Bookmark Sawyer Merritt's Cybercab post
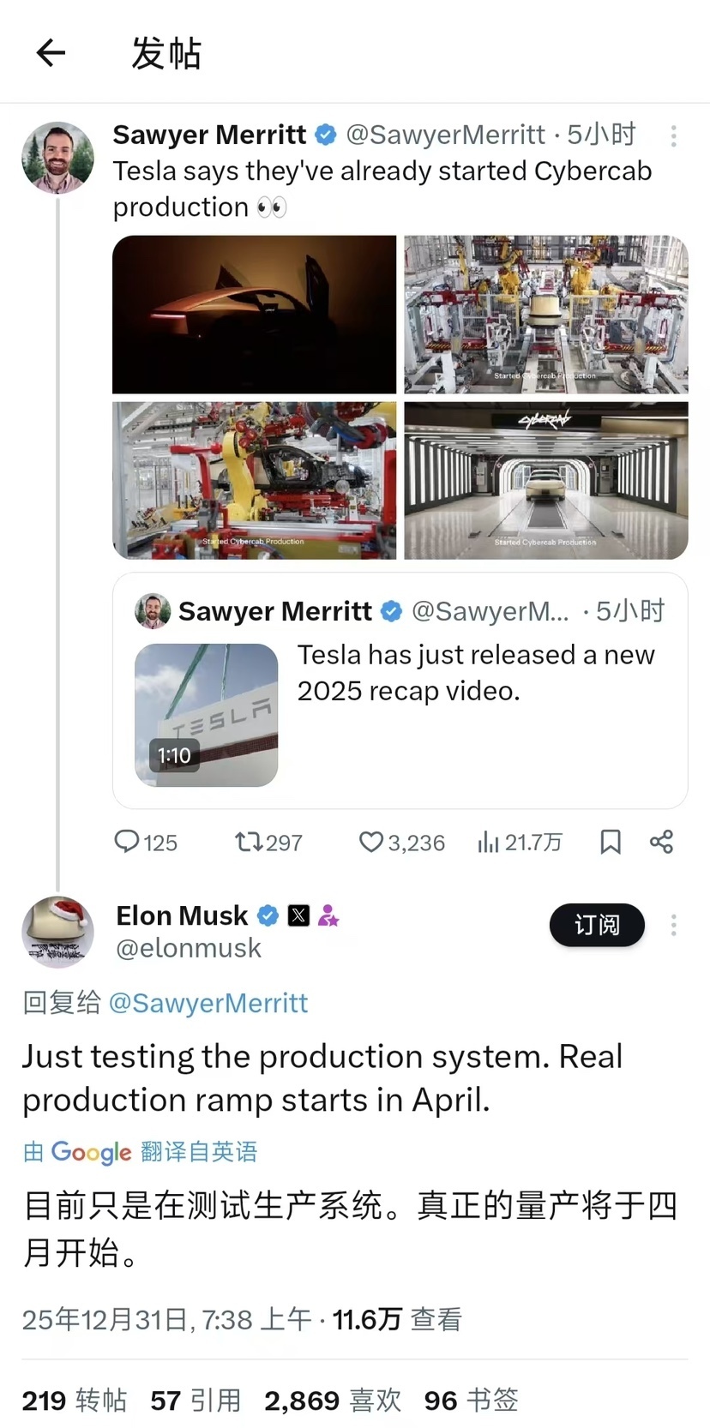 coord(611,842)
